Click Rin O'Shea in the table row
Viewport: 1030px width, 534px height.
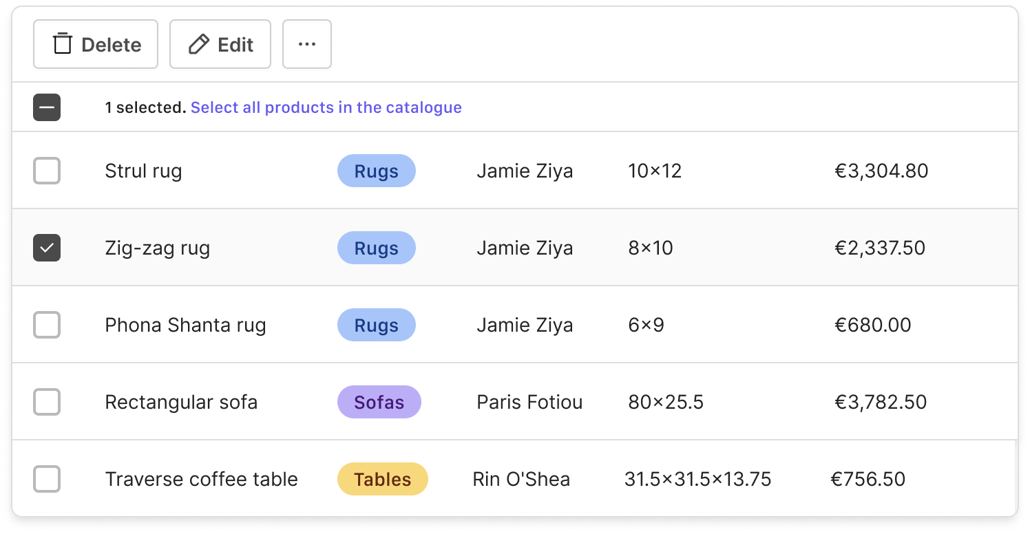tap(521, 479)
